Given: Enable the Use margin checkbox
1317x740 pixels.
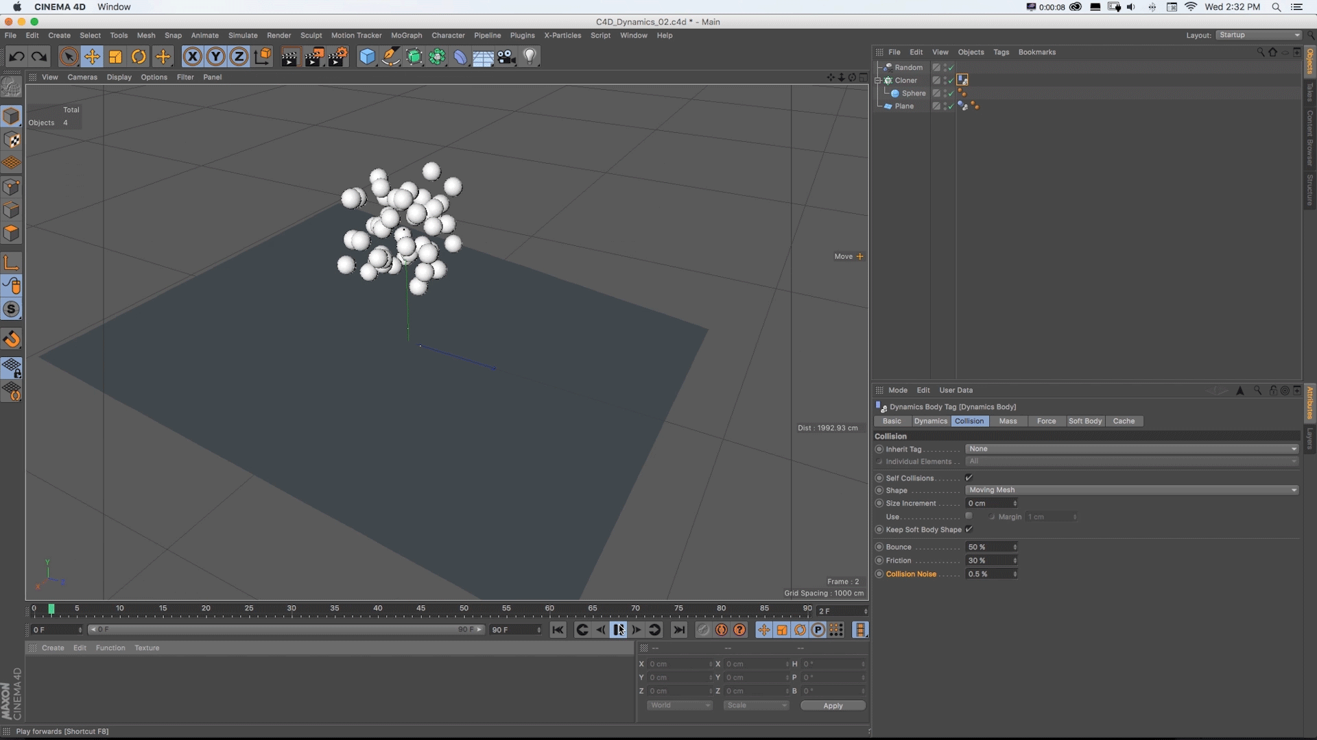Looking at the screenshot, I should pyautogui.click(x=969, y=516).
